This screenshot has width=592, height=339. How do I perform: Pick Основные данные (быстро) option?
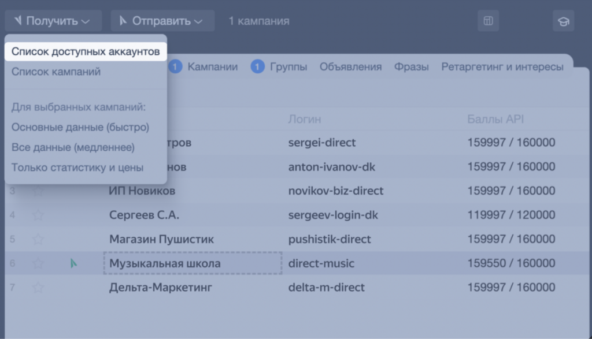click(x=80, y=127)
